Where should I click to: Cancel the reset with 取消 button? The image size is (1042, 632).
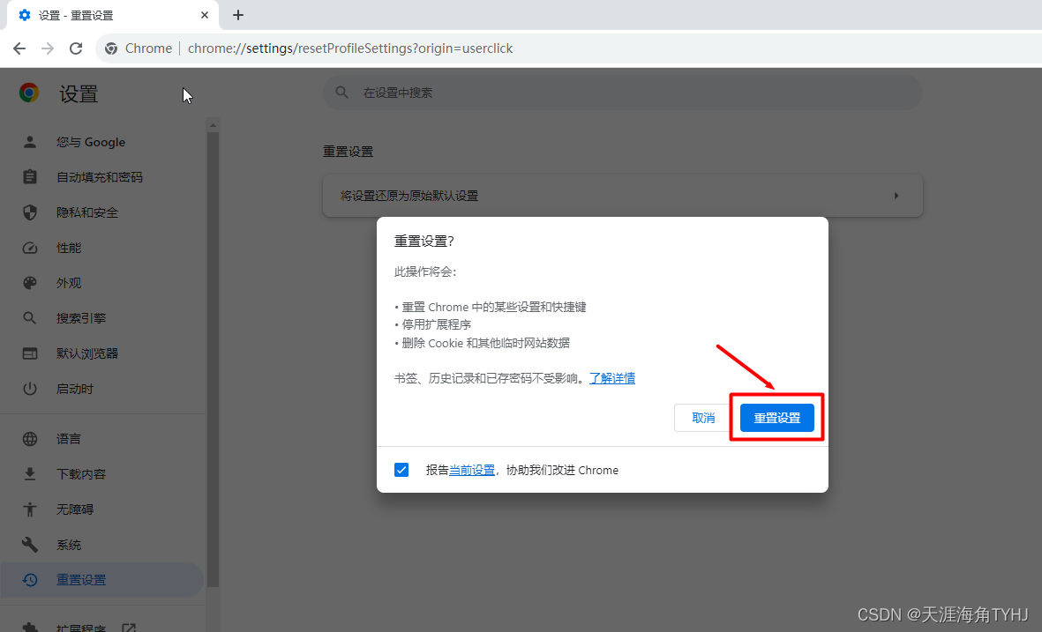click(x=703, y=418)
